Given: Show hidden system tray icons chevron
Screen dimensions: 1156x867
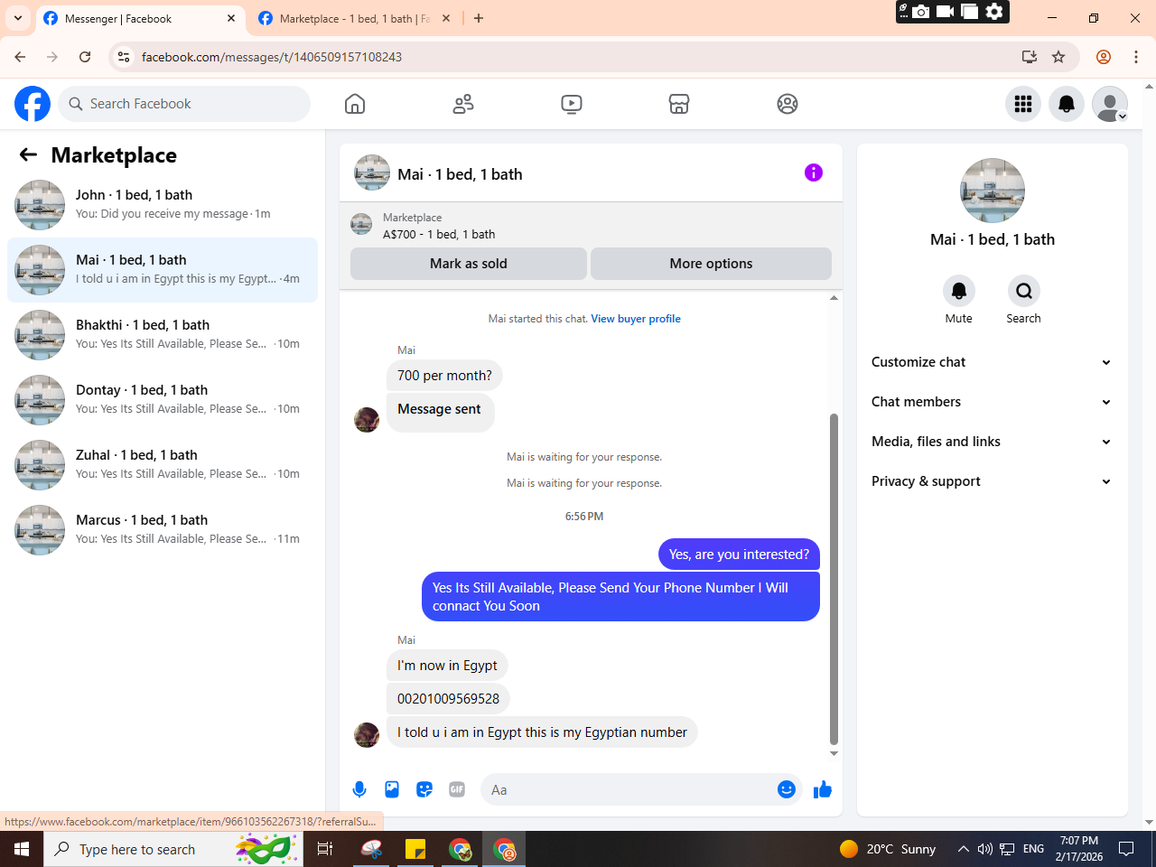Looking at the screenshot, I should click(x=963, y=849).
